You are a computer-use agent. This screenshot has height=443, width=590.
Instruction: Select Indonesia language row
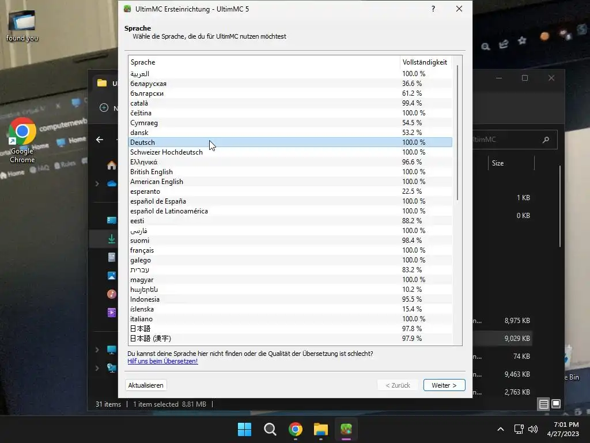(x=290, y=299)
